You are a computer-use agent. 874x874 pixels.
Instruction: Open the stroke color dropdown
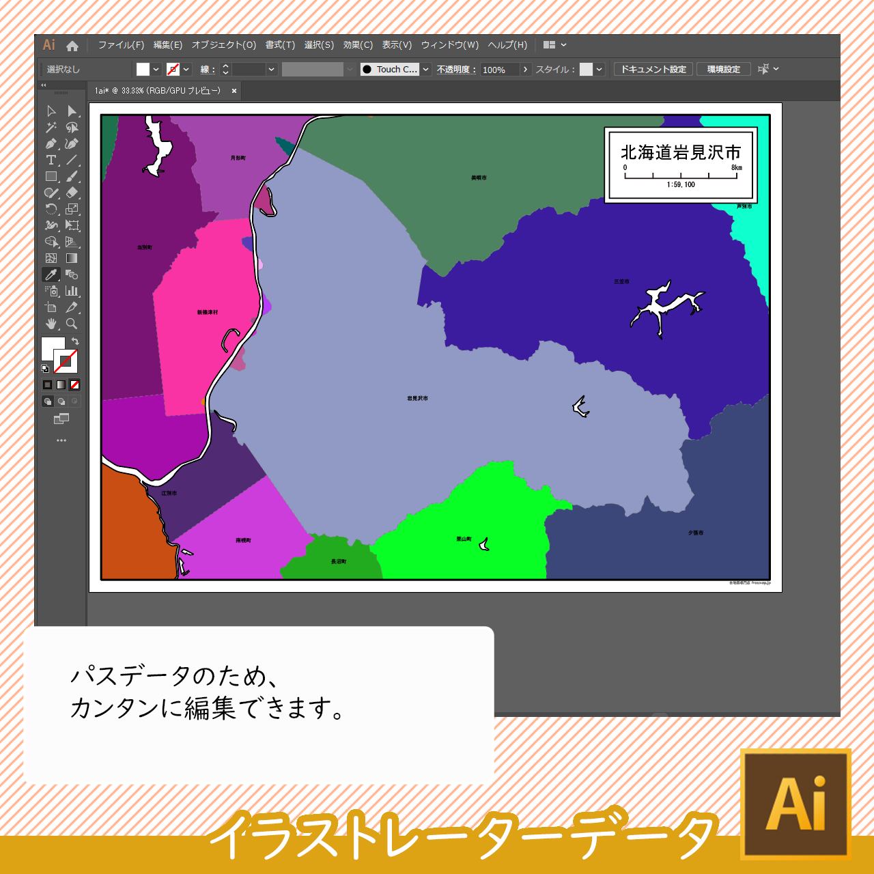186,69
